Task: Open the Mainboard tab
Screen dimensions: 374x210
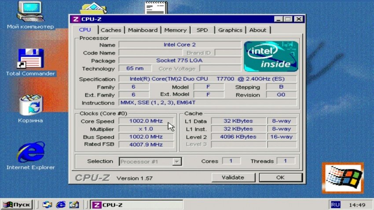Action: (143, 30)
